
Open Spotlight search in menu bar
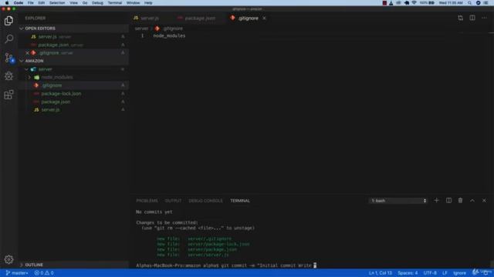tap(469, 3)
